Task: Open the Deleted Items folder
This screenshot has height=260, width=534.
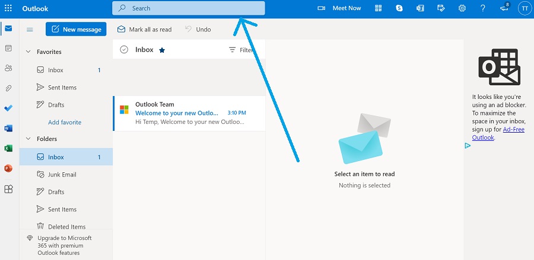Action: (x=66, y=226)
